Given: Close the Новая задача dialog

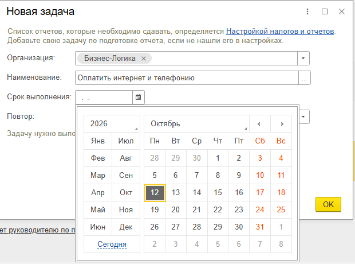Looking at the screenshot, I should pos(342,11).
